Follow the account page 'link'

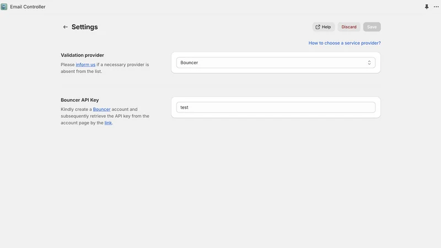click(x=108, y=123)
